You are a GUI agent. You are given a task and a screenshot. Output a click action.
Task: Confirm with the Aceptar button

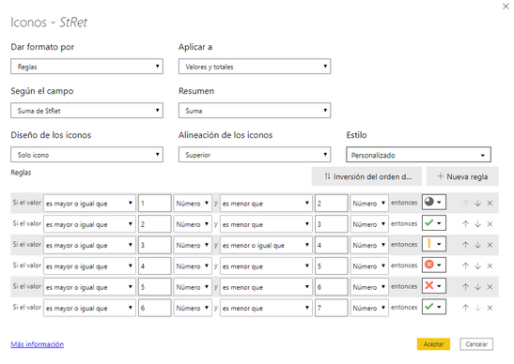[x=433, y=344]
